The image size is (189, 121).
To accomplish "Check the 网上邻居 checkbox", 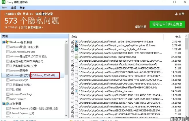I will pos(8,90).
